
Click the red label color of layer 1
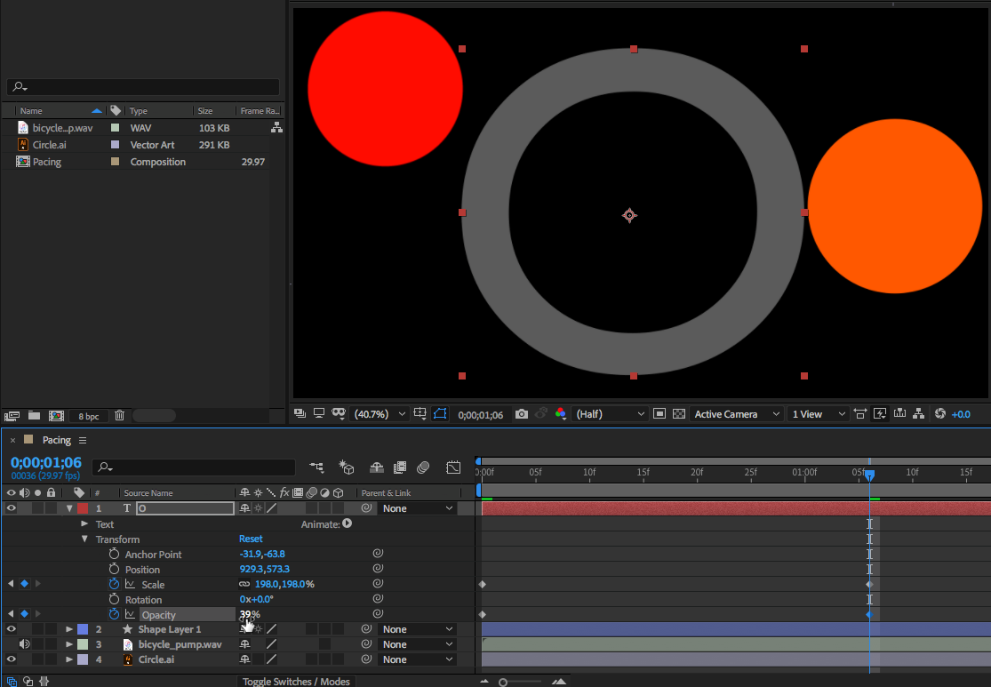(x=83, y=508)
